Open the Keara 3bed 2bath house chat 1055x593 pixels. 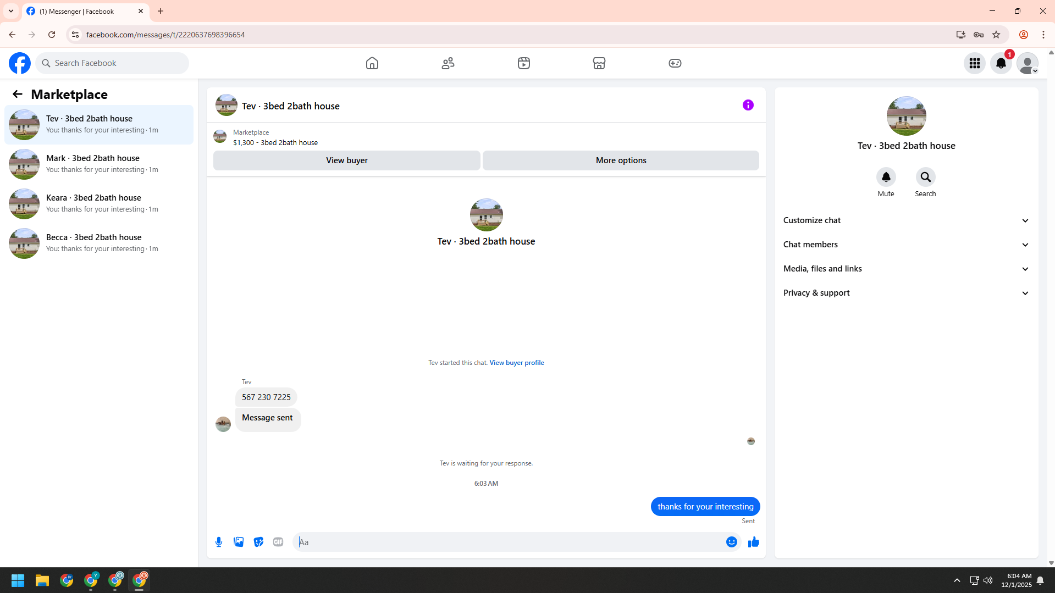[99, 204]
